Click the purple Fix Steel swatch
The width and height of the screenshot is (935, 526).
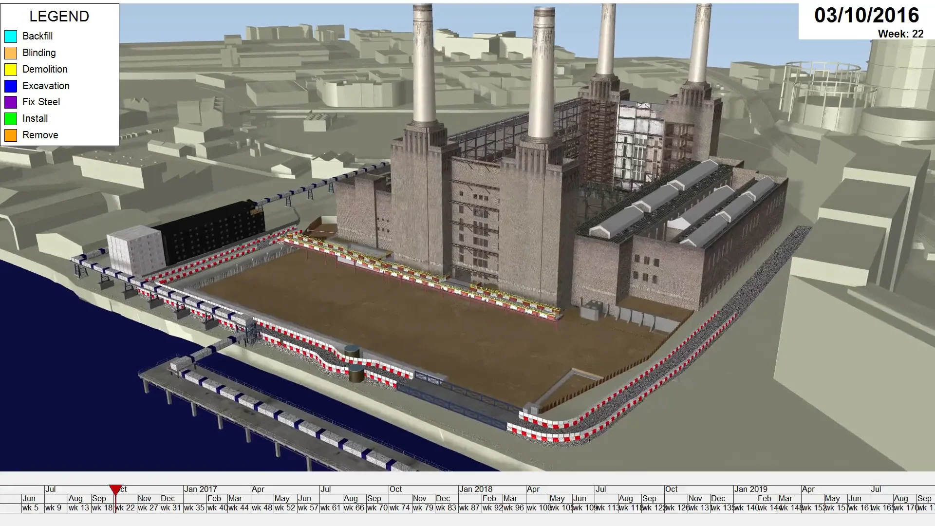click(x=11, y=102)
